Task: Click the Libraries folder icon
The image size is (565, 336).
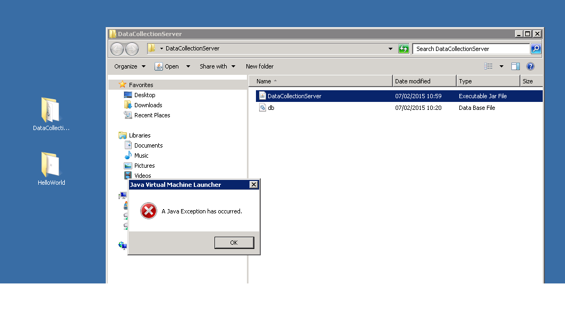Action: pyautogui.click(x=123, y=135)
